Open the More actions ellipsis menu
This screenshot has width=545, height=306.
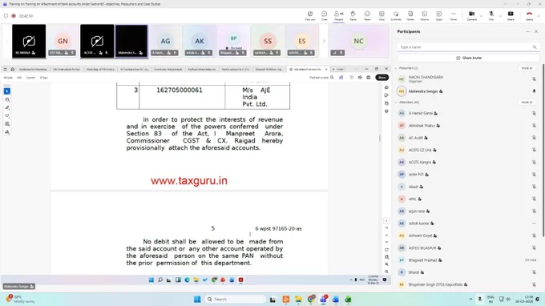(x=454, y=16)
